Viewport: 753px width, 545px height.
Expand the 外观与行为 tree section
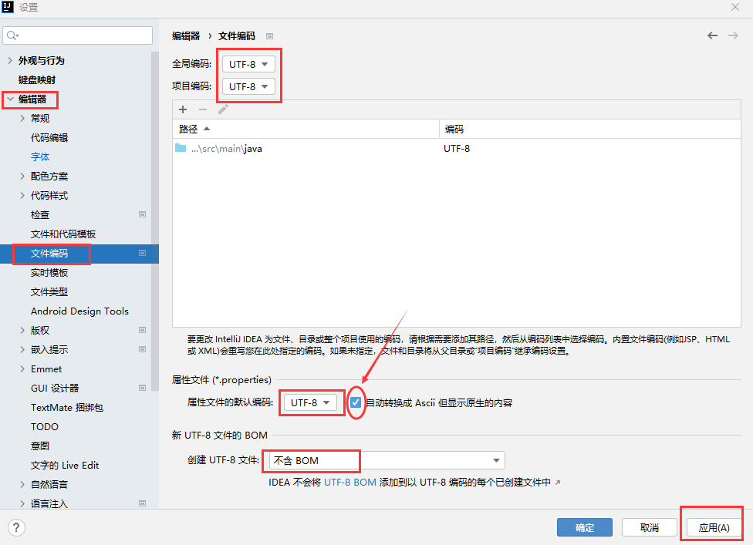click(9, 60)
